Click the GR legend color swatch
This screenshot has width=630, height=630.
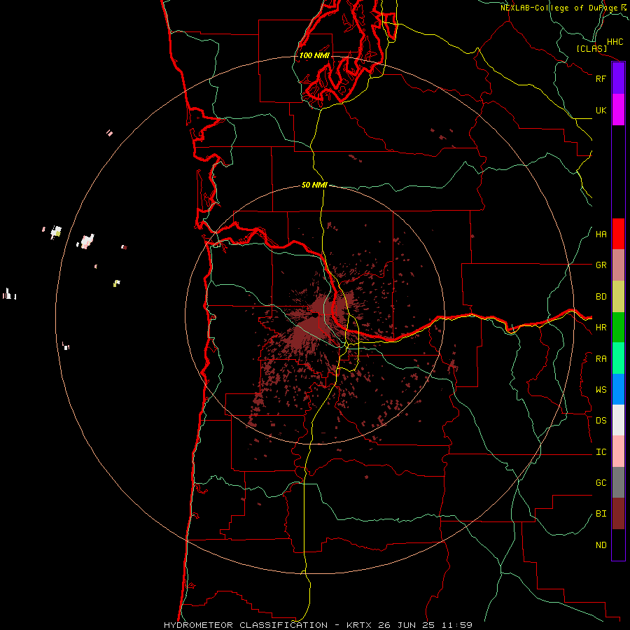[x=618, y=265]
